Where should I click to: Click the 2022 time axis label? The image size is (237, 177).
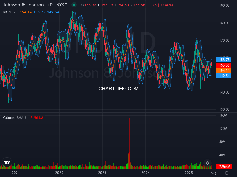click(x=59, y=173)
